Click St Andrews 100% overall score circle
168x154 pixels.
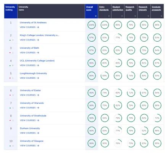point(92,25)
